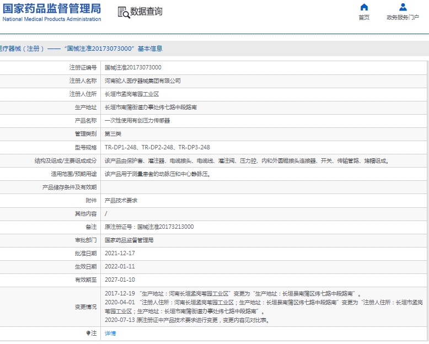Click the 生产地址 row label
429x344 pixels.
pyautogui.click(x=85, y=108)
